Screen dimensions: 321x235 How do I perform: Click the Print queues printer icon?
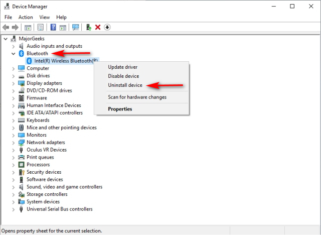[21, 157]
